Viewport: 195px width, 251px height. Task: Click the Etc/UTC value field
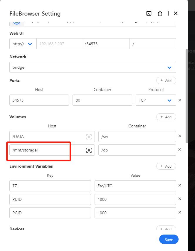click(135, 186)
